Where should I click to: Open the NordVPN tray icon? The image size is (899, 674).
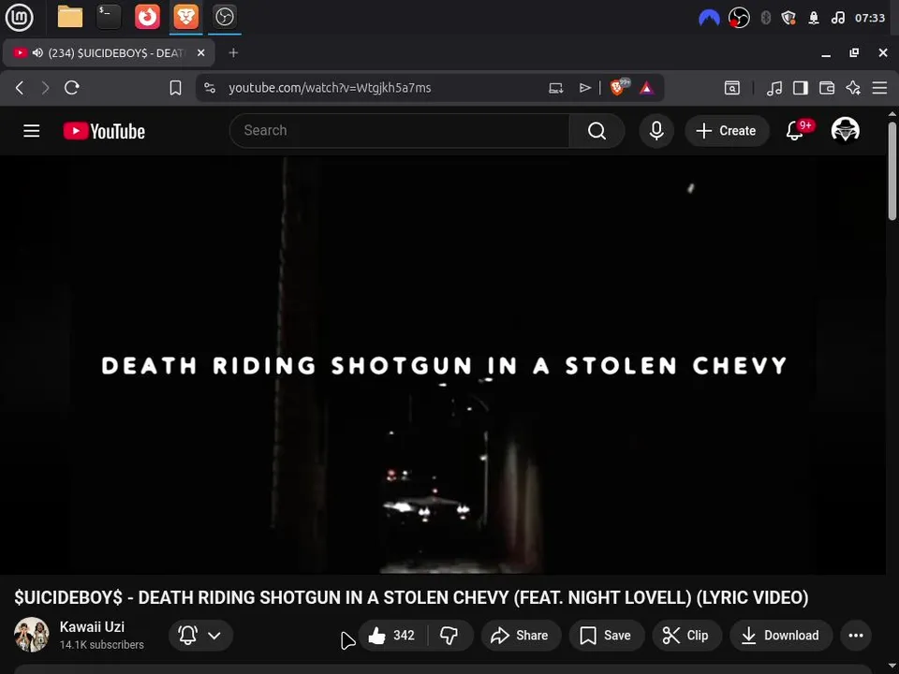coord(709,18)
